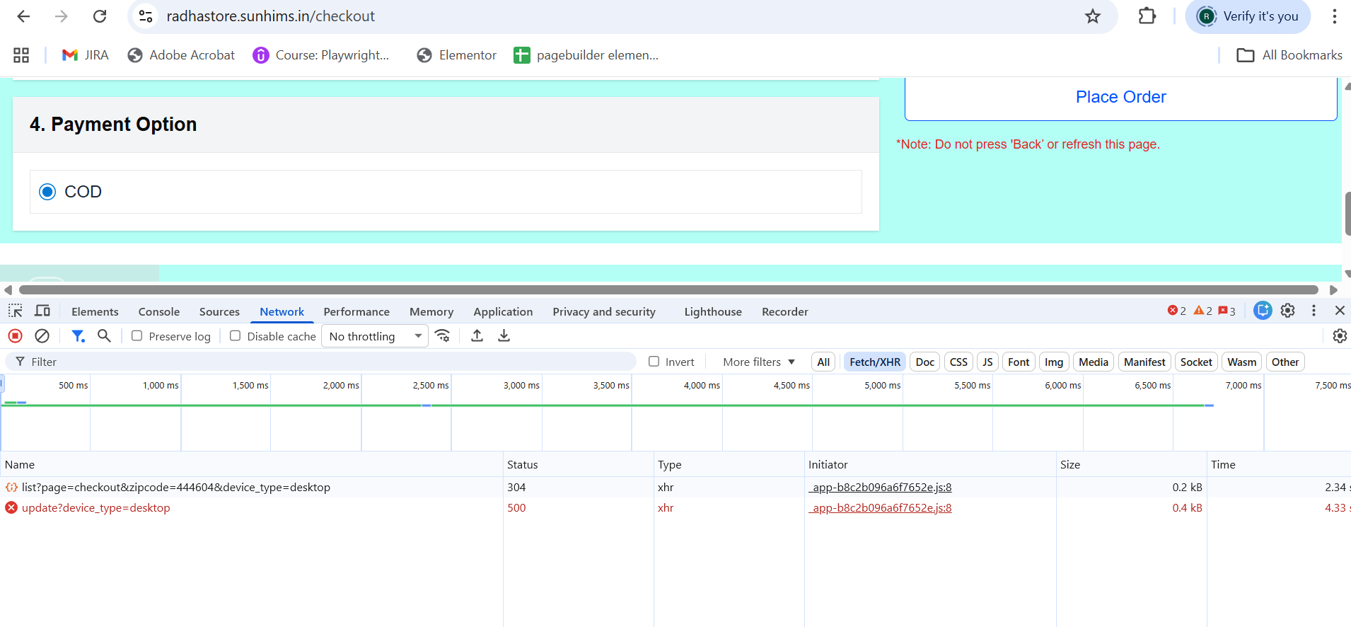This screenshot has height=627, width=1351.
Task: Toggle the JS filter
Action: 987,362
